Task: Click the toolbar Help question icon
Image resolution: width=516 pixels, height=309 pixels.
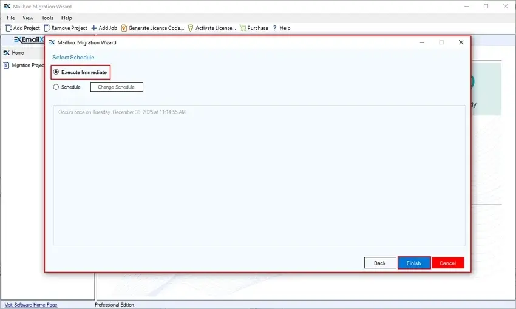Action: tap(274, 28)
